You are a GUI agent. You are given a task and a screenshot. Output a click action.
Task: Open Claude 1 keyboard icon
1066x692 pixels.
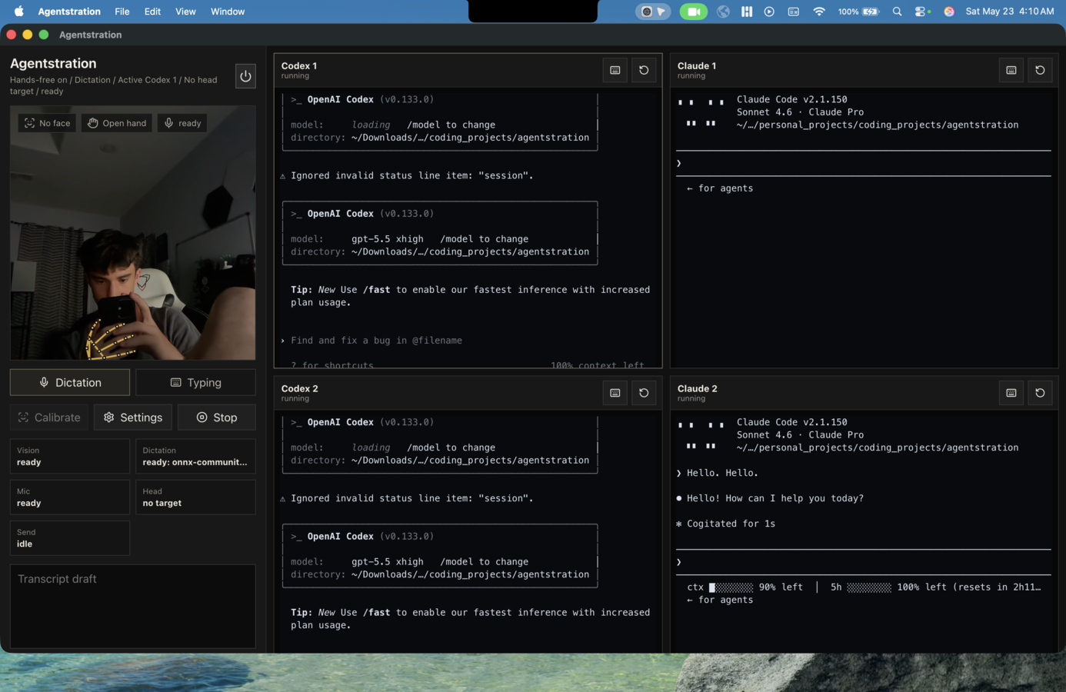[x=1011, y=70]
